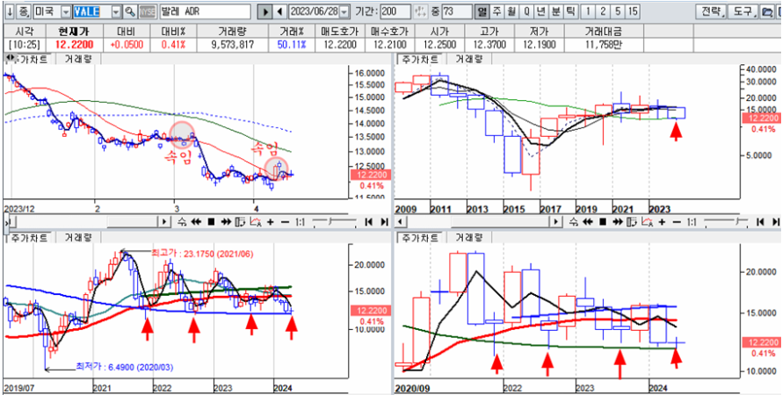
Task: Click the 발레 ADR name field
Action: (x=206, y=11)
